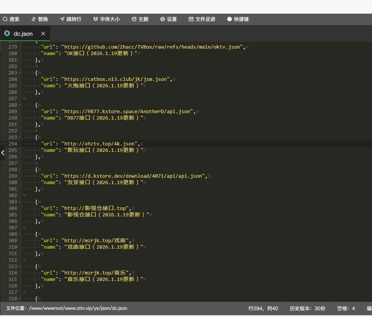Image resolution: width=372 pixels, height=317 pixels.
Task: Collapse the code block at line 283
Action: pyautogui.click(x=19, y=73)
